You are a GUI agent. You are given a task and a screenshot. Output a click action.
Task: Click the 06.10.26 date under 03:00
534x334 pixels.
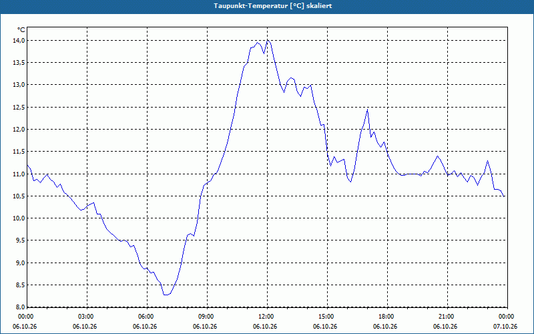pos(85,327)
